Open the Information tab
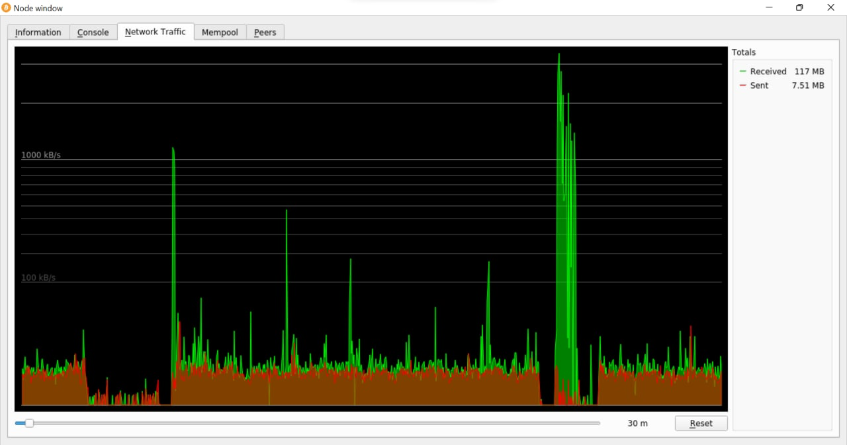Viewport: 847px width, 445px height. (x=38, y=32)
